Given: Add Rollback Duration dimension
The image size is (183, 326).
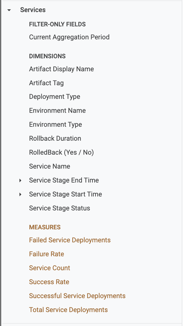Looking at the screenshot, I should pos(55,139).
